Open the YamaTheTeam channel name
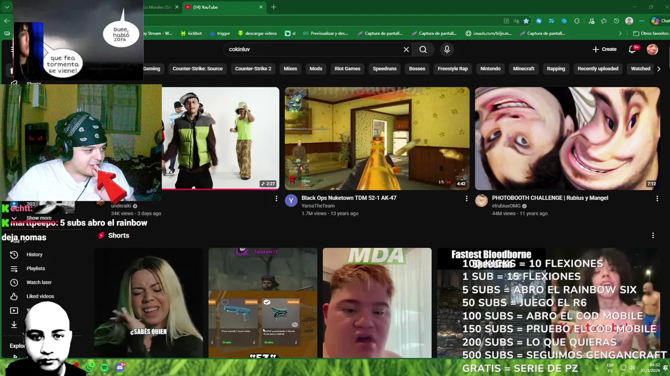 [x=318, y=206]
